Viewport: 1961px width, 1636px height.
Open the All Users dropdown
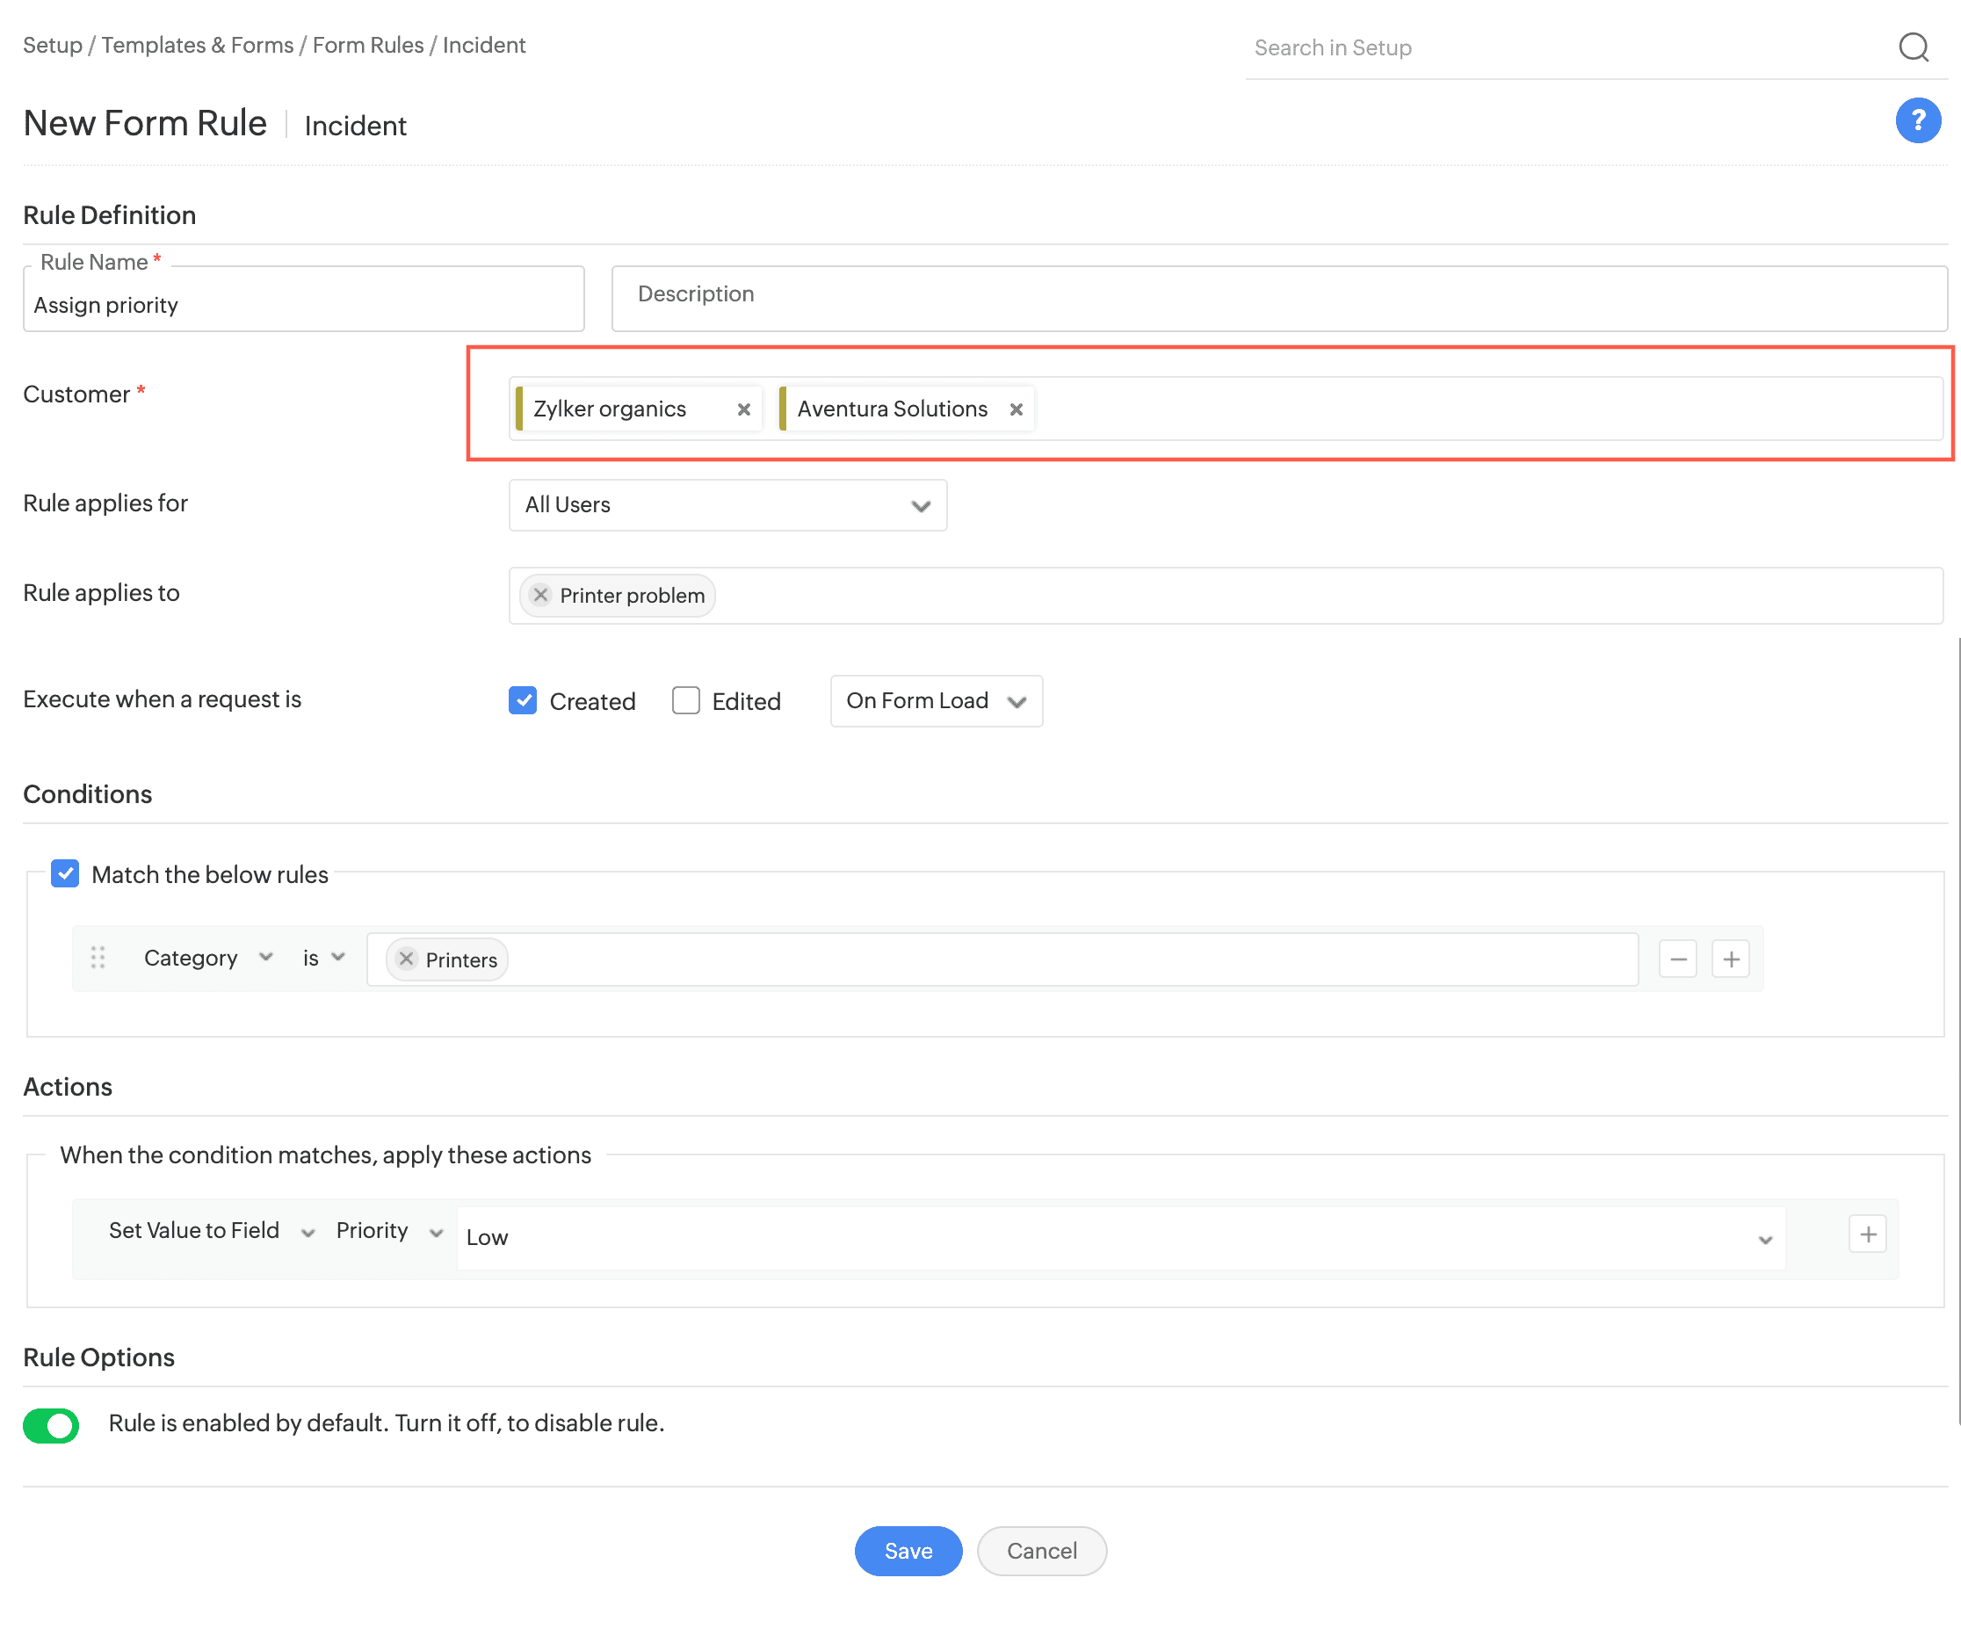point(727,505)
